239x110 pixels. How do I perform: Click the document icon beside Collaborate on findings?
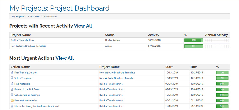[x=12, y=95]
